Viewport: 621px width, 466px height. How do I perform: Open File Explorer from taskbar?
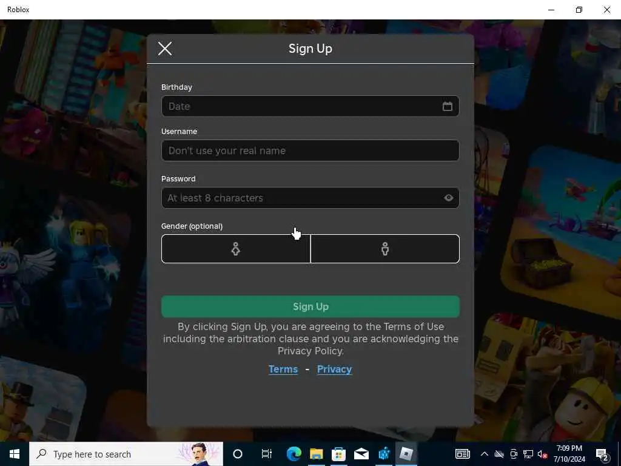point(317,454)
